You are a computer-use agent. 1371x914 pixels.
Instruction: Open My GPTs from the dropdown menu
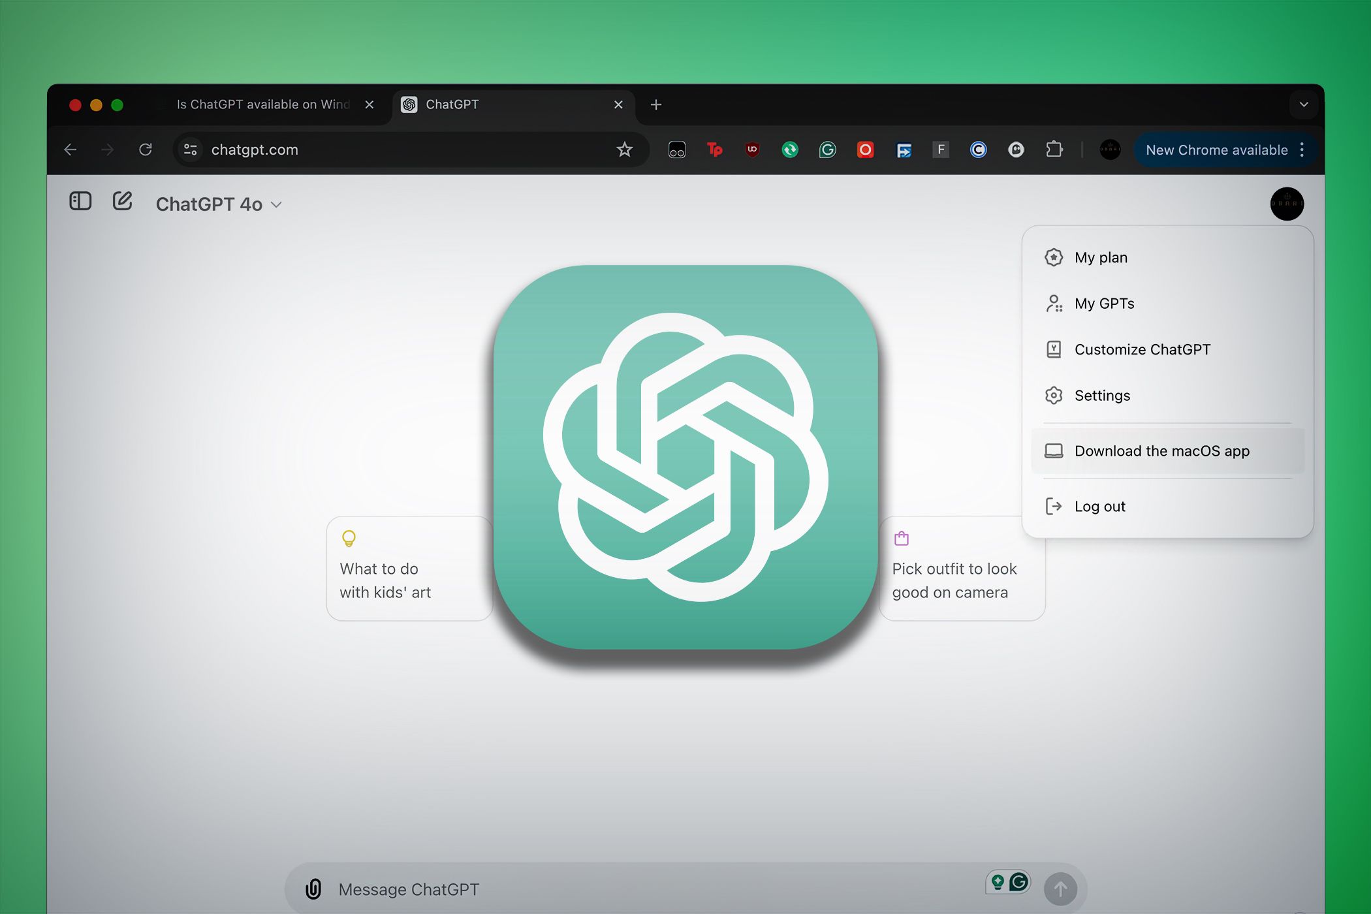click(1105, 303)
